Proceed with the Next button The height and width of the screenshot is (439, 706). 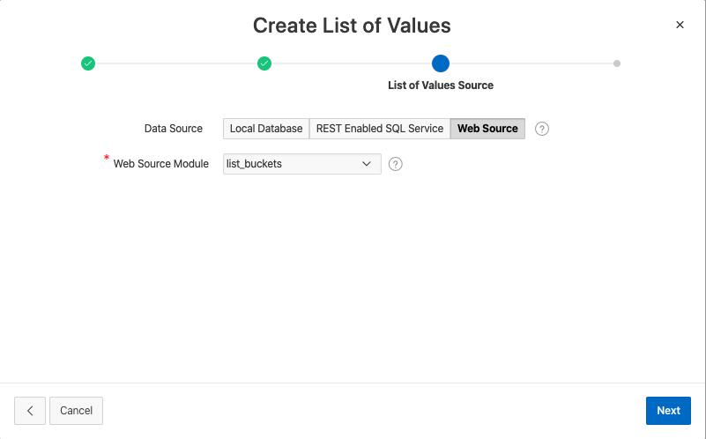click(668, 410)
